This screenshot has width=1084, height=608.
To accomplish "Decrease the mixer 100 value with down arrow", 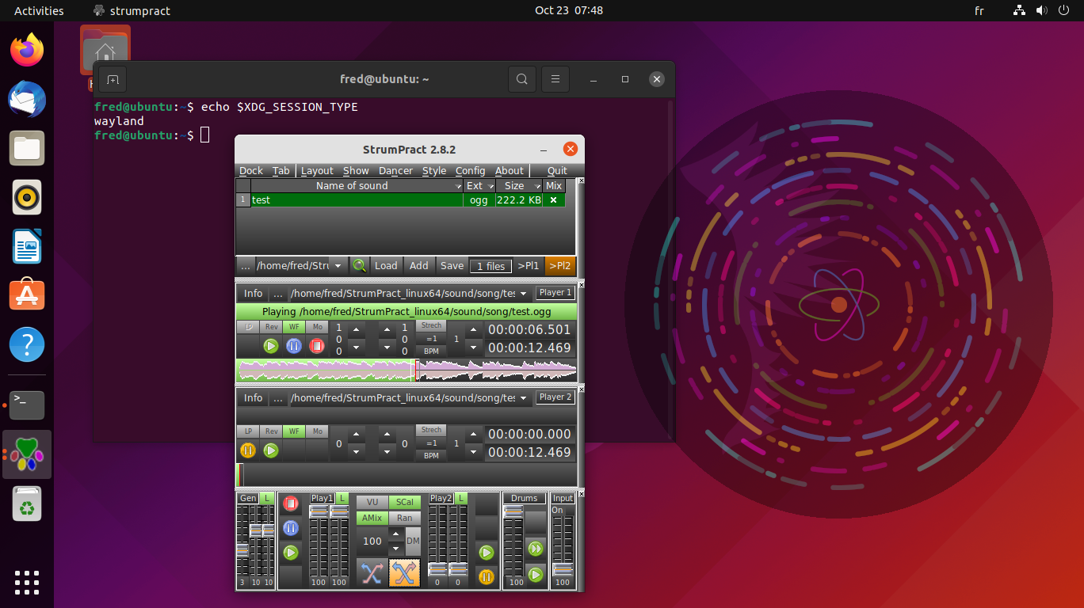I will (x=395, y=549).
